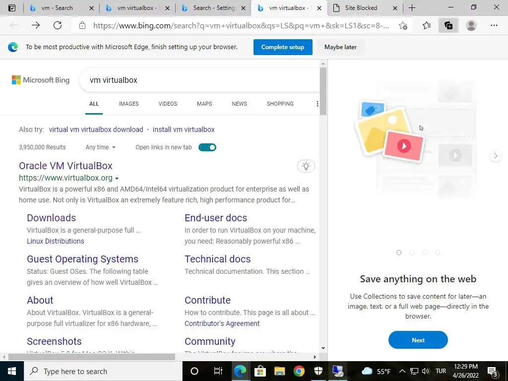Switch to the NEWS search tab
The width and height of the screenshot is (508, 381).
[240, 104]
